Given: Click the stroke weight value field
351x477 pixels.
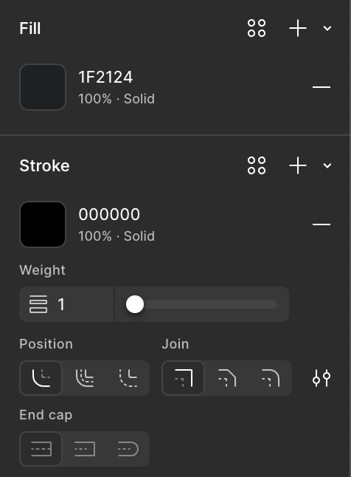Looking at the screenshot, I should pyautogui.click(x=66, y=304).
